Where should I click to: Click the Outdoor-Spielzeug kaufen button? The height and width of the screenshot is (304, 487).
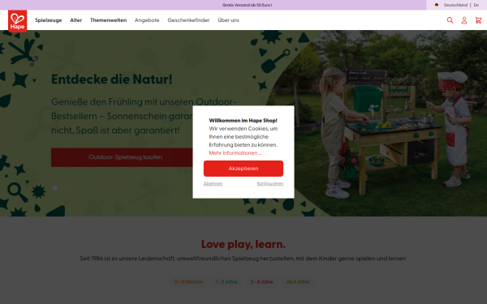(125, 157)
